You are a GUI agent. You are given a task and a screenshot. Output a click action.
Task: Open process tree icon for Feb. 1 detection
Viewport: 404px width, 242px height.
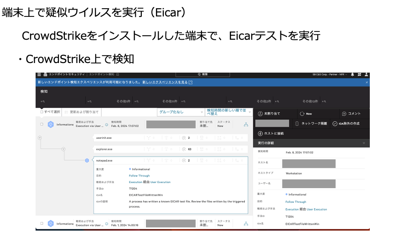246,224
